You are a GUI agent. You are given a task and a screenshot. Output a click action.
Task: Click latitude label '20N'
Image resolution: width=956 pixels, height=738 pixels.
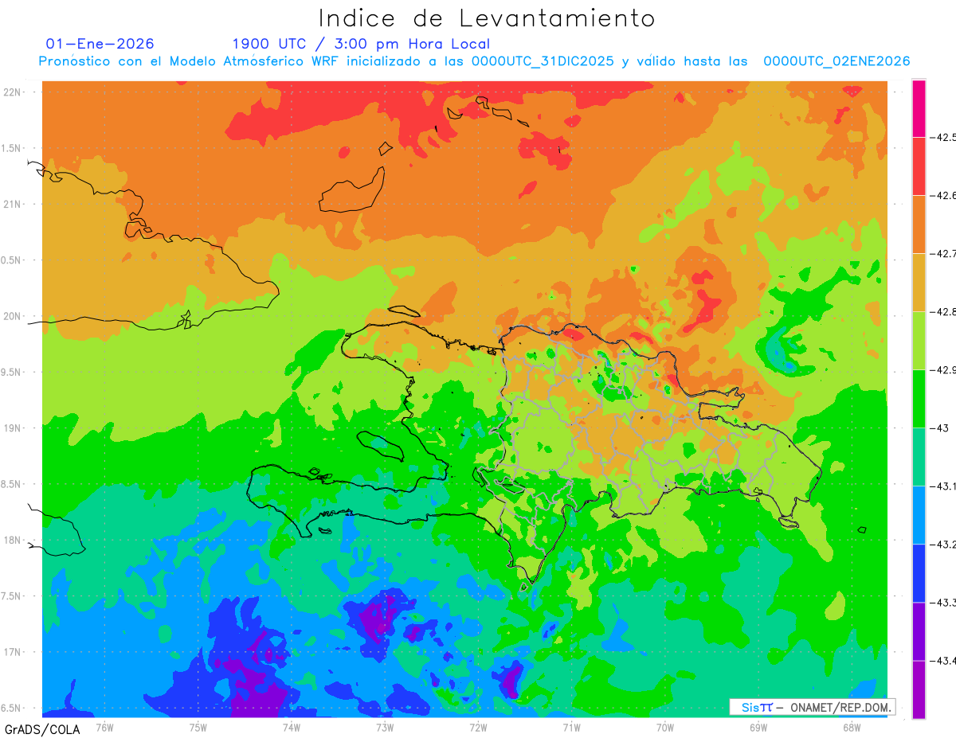(14, 316)
